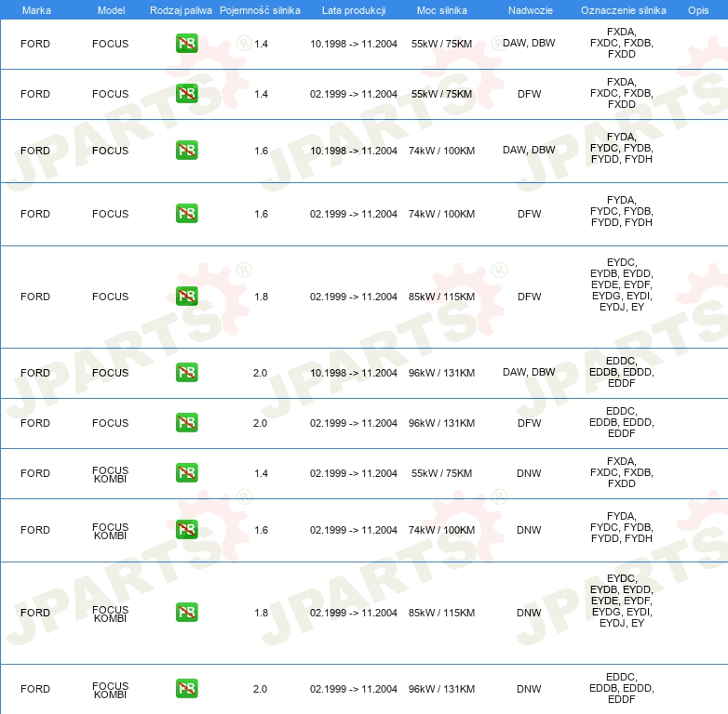Click 55kW / 75KM in the Focus Kombi row
This screenshot has width=728, height=714.
(441, 473)
